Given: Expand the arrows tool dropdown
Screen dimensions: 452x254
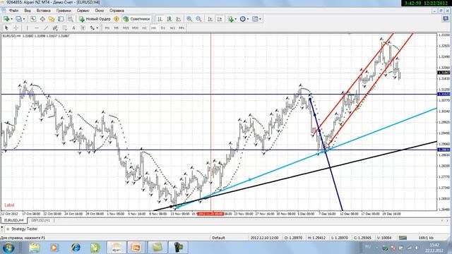Looking at the screenshot, I should (x=97, y=28).
